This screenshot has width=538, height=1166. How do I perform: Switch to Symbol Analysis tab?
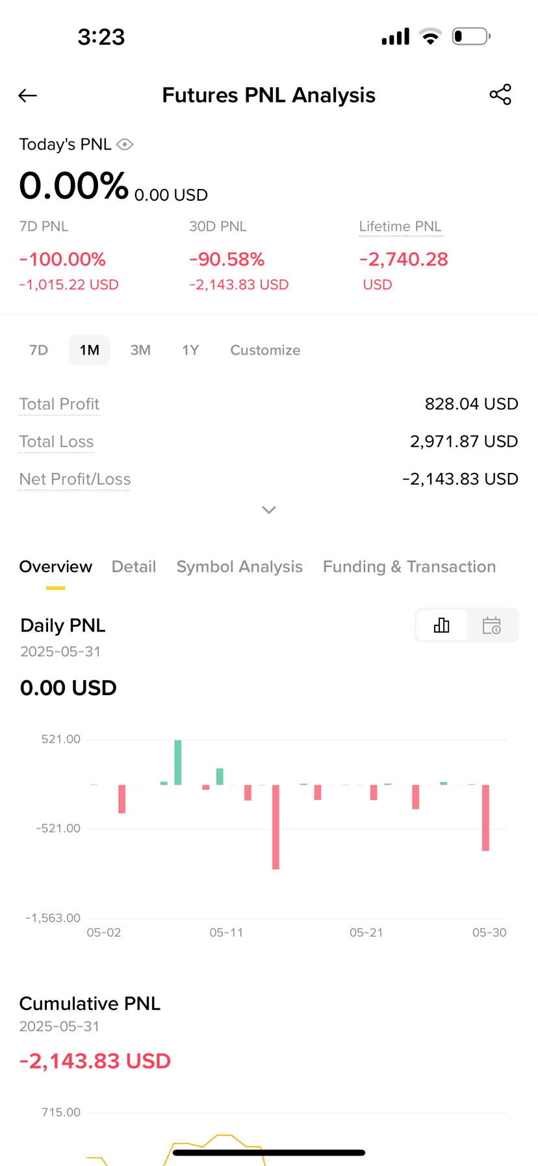point(240,566)
